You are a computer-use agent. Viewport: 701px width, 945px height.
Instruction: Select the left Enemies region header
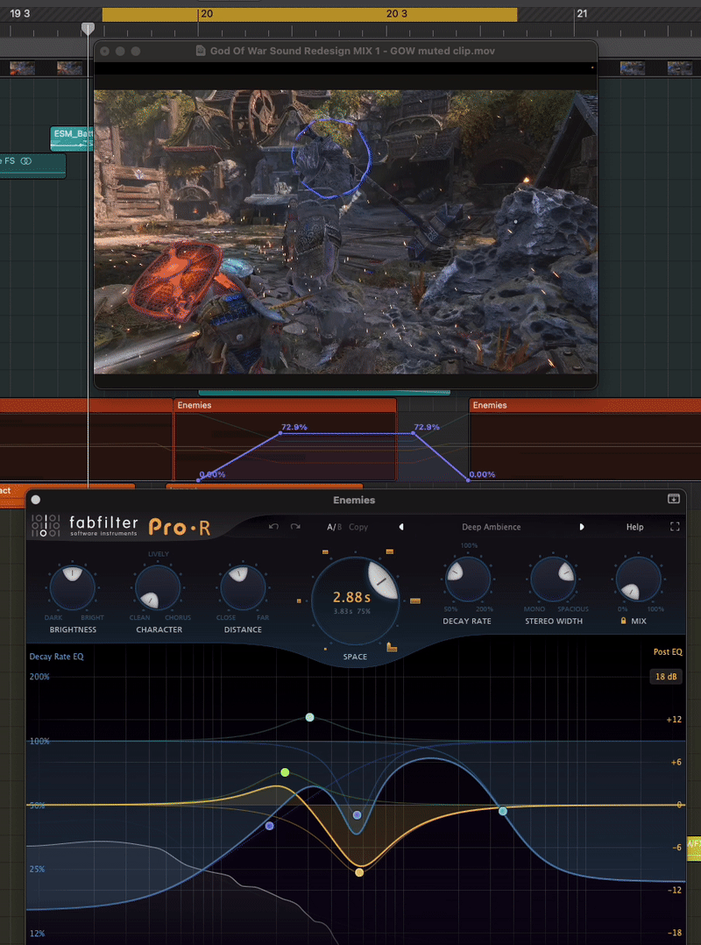coord(285,405)
